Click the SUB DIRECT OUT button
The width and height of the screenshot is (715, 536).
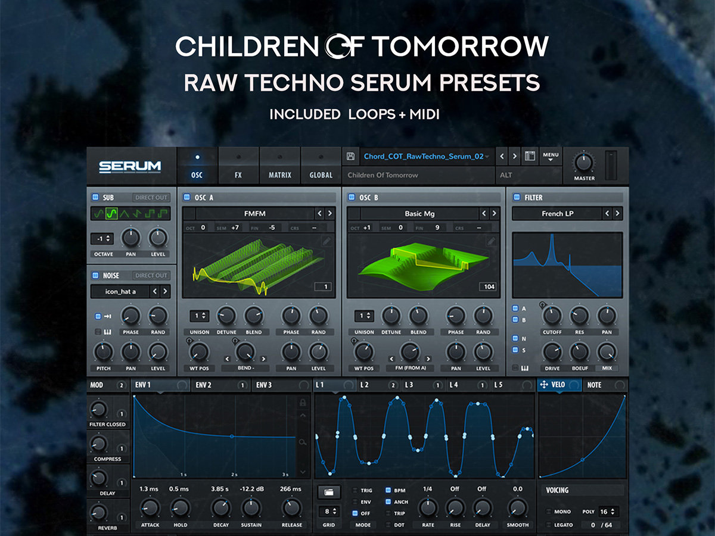151,198
